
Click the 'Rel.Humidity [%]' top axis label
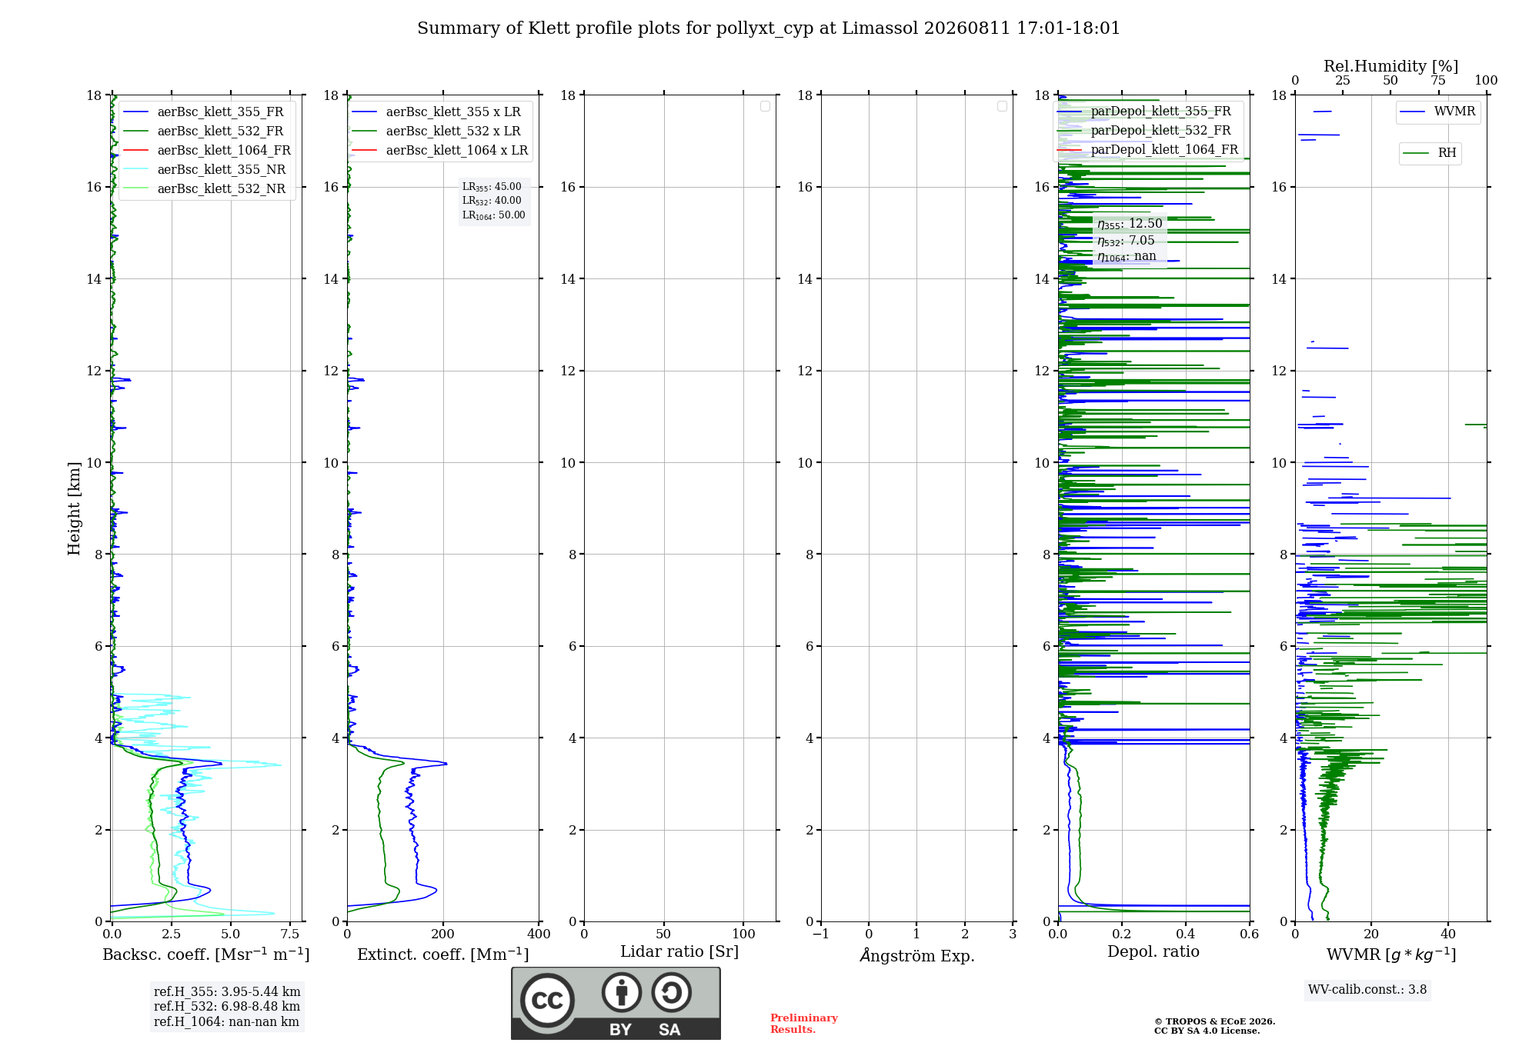(x=1390, y=66)
